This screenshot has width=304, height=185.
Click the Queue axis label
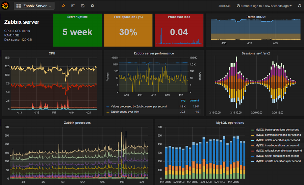coord(200,76)
